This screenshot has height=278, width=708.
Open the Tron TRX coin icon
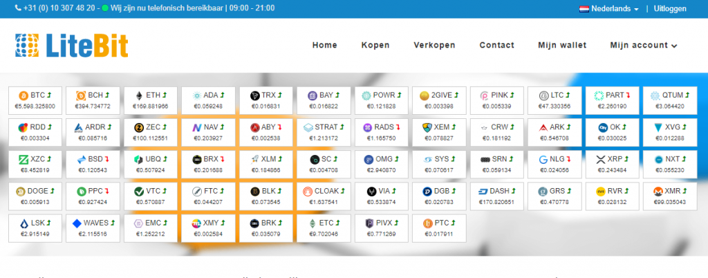click(254, 95)
